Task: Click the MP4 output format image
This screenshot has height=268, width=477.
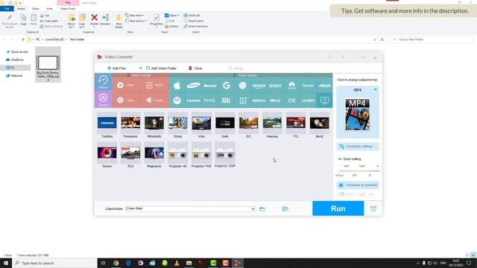Action: [358, 114]
